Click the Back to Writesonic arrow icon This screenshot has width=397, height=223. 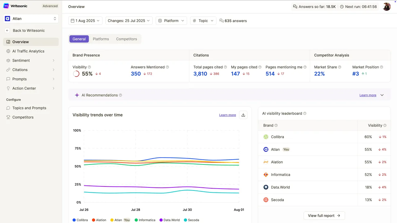[7, 30]
